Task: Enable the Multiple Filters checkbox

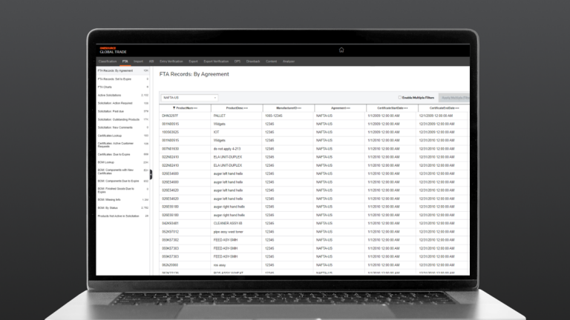Action: [399, 97]
